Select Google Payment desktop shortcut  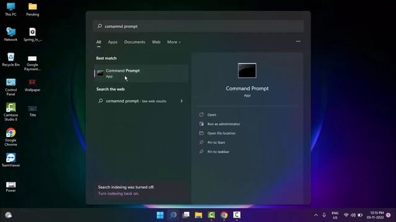[x=32, y=63]
